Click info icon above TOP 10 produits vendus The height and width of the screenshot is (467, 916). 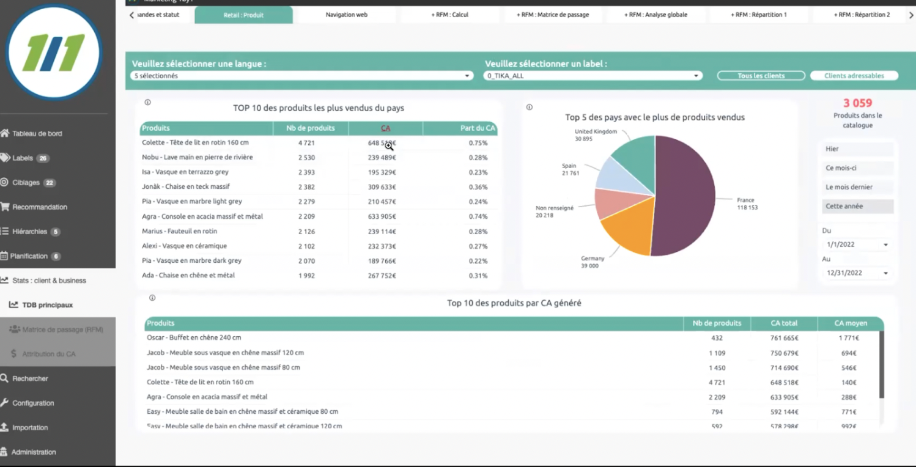147,102
